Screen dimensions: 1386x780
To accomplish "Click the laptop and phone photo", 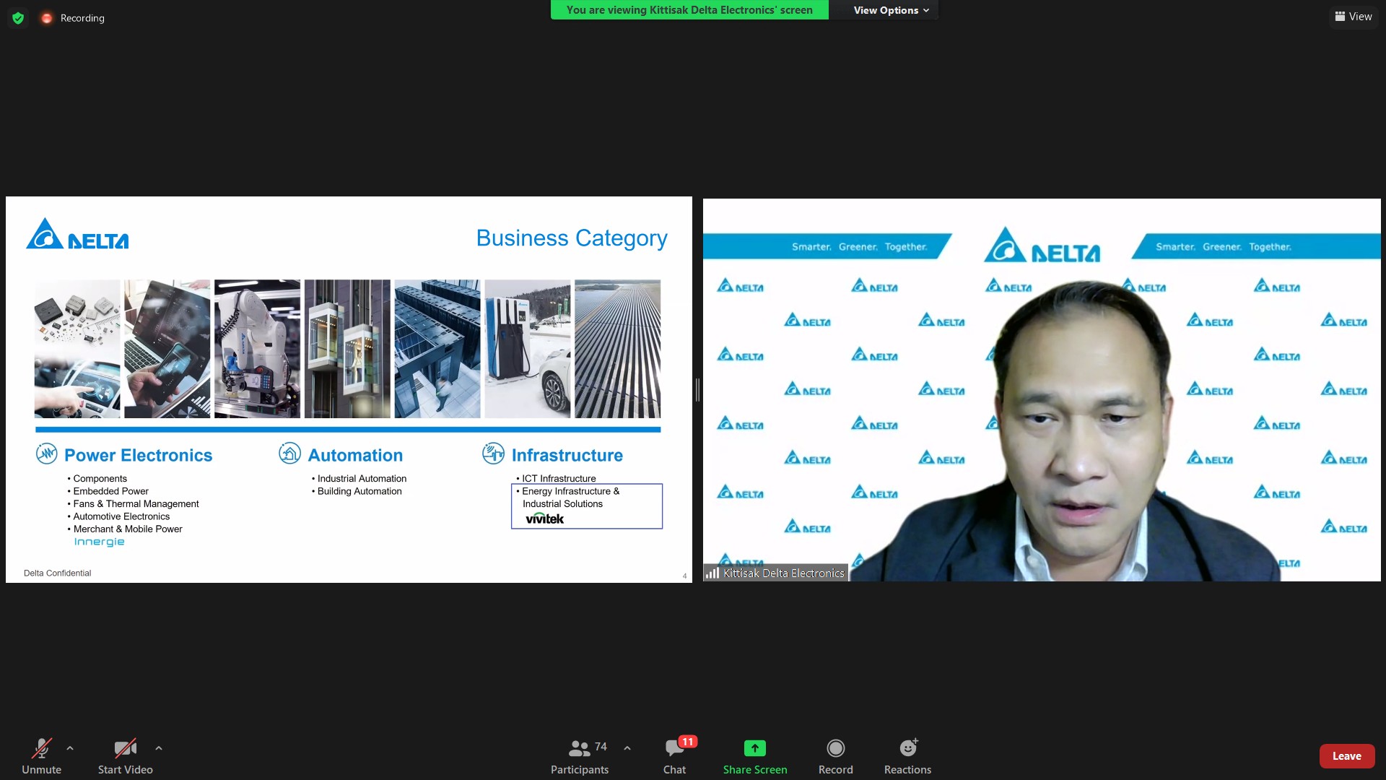I will point(167,349).
